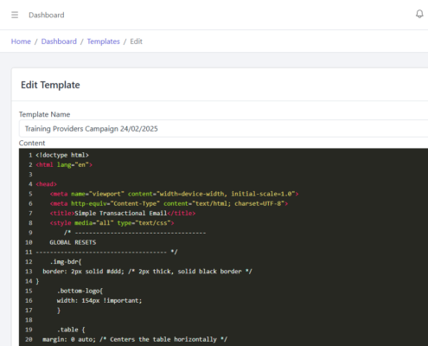Viewport: 428px width, 346px height.
Task: Click the .bottom-logo selector line
Action: click(80, 291)
